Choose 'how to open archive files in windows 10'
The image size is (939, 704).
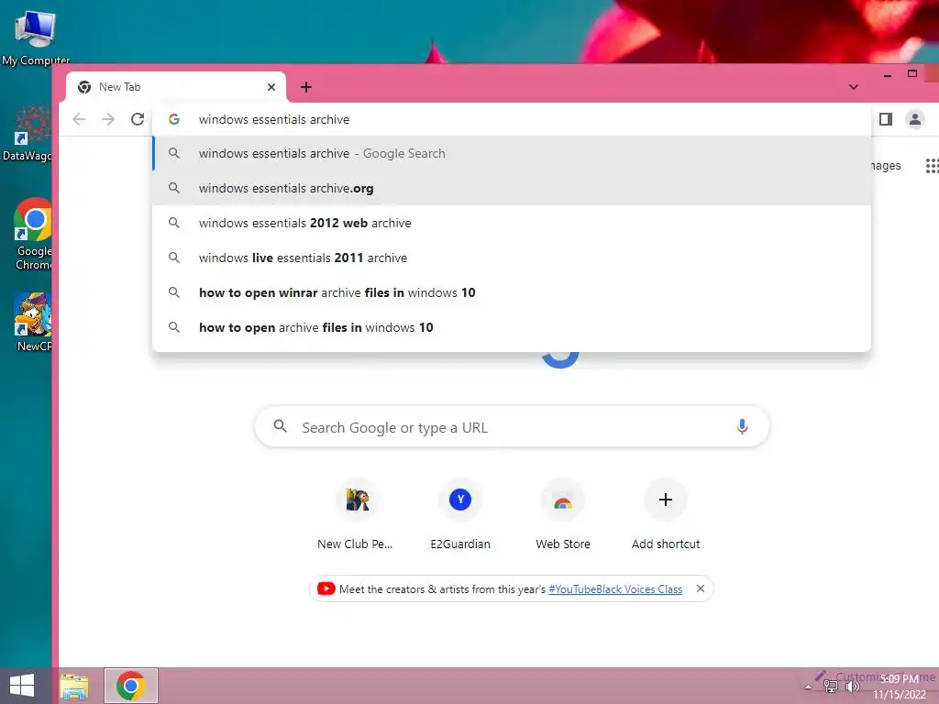(512, 327)
